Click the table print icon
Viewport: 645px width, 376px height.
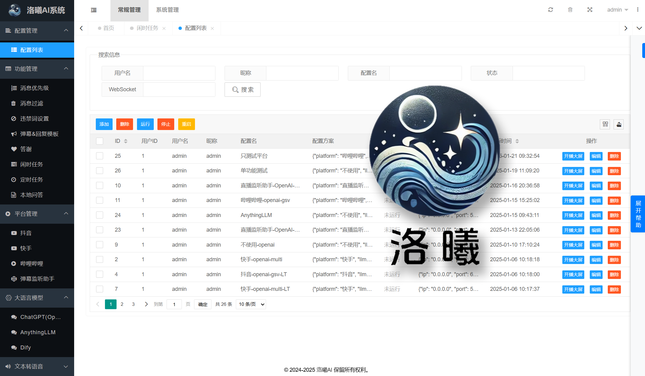[619, 124]
